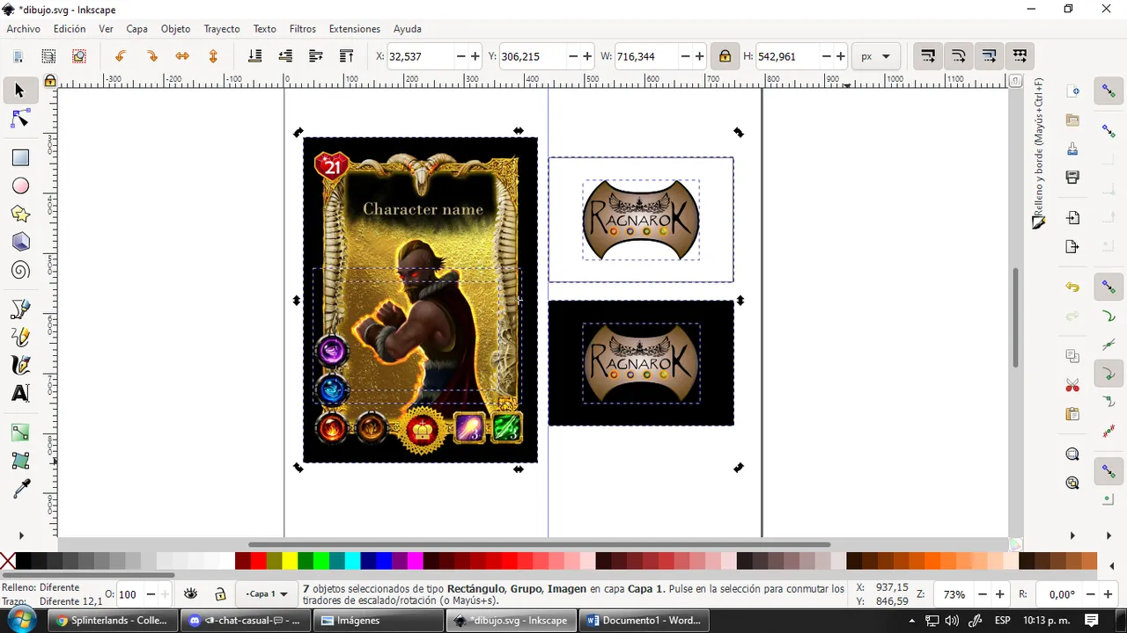The height and width of the screenshot is (633, 1127).
Task: Increase zoom percentage with plus
Action: pos(999,594)
